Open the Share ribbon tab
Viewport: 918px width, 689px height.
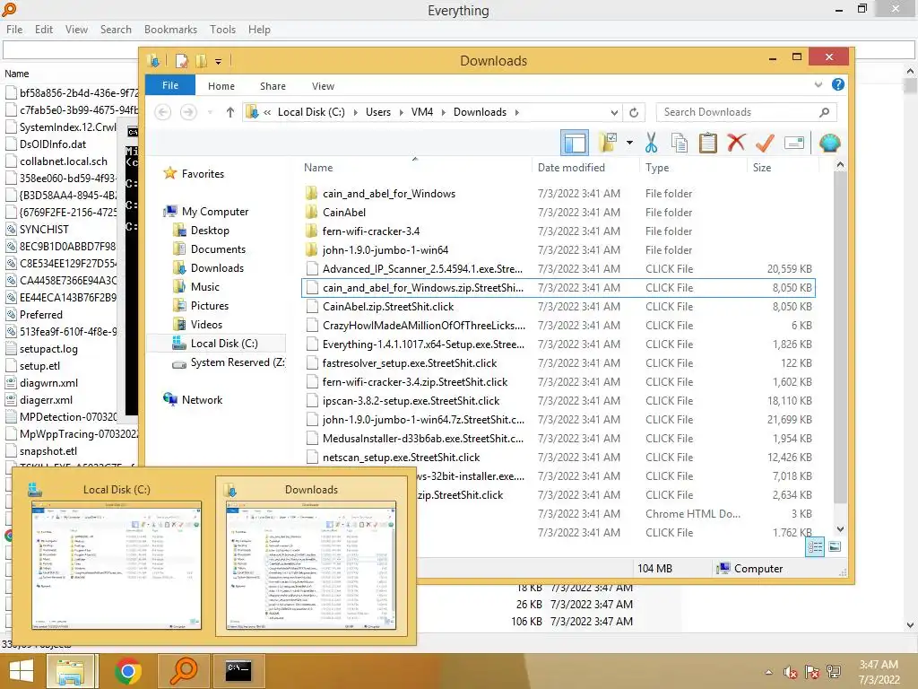tap(273, 86)
